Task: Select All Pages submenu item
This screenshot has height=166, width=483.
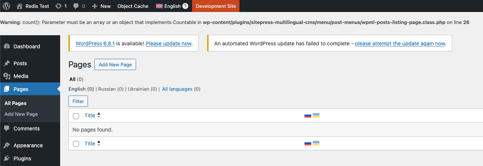Action: tap(15, 103)
